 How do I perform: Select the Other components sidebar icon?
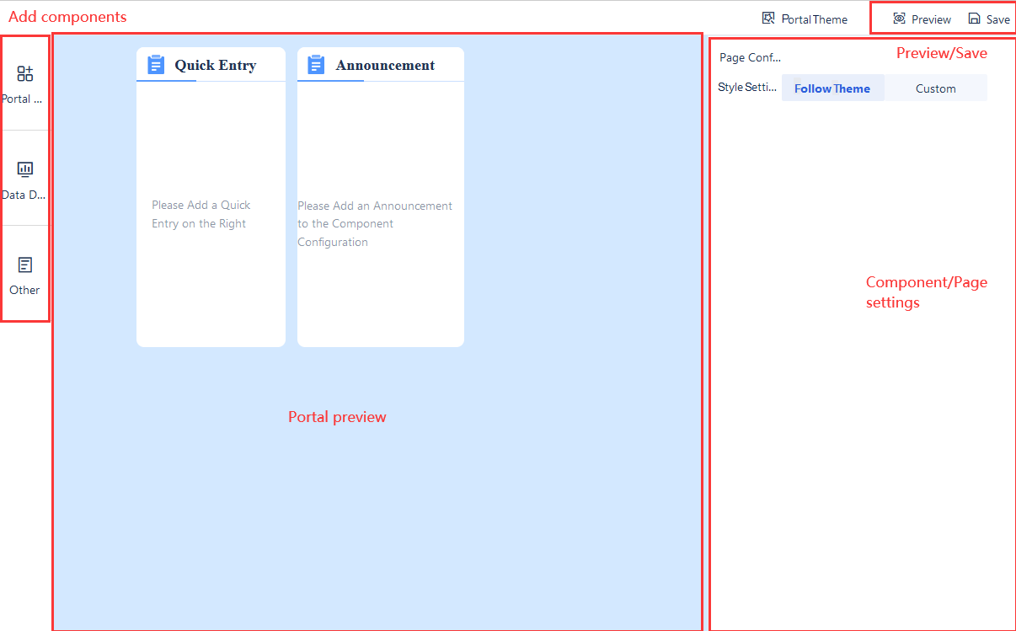tap(24, 265)
